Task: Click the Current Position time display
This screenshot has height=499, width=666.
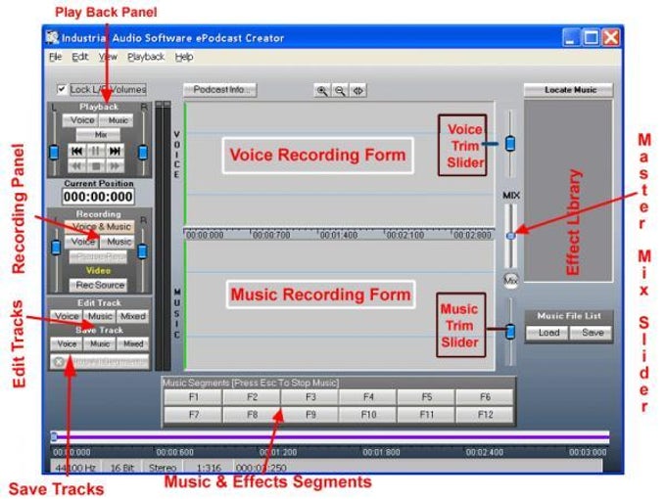Action: [99, 197]
